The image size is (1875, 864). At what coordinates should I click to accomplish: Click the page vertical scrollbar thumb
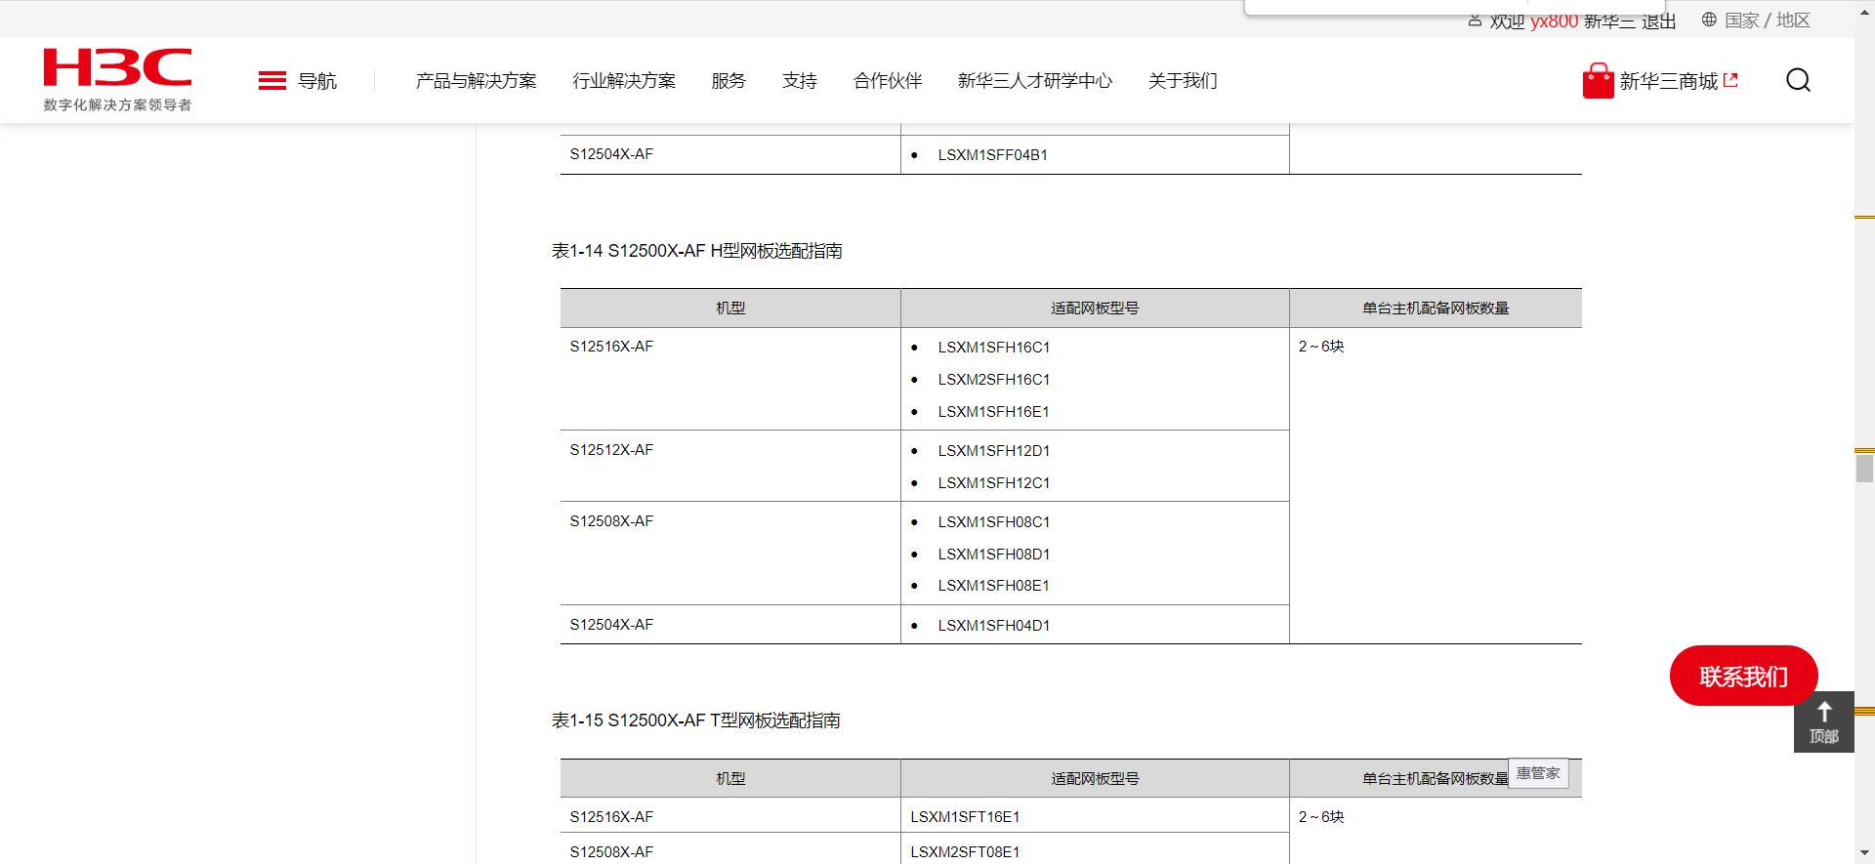(1864, 469)
